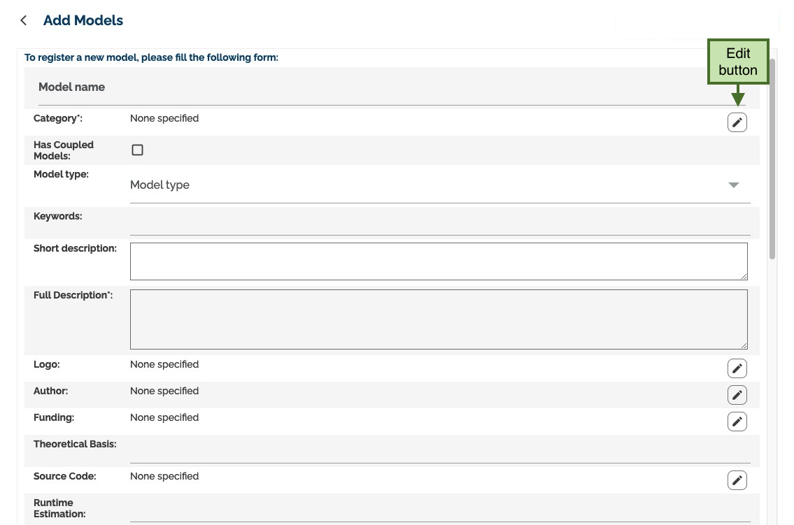
Task: Place cursor in Short description textarea
Action: 439,261
